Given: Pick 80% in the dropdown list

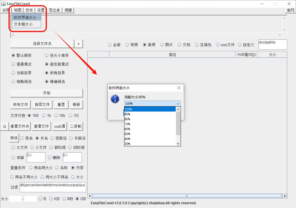Looking at the screenshot, I should 150,119.
